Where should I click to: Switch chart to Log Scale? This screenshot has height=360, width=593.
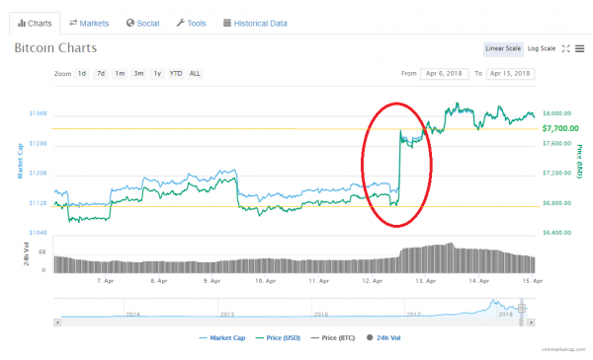(542, 48)
